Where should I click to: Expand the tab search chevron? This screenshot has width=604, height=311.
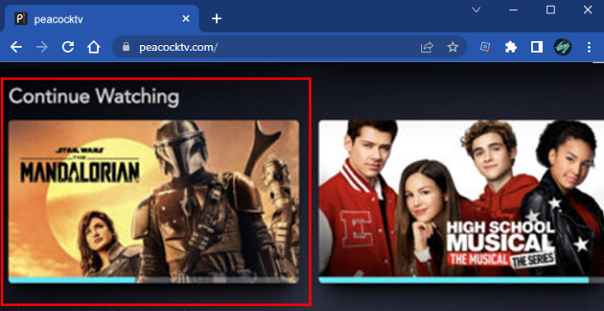[477, 9]
